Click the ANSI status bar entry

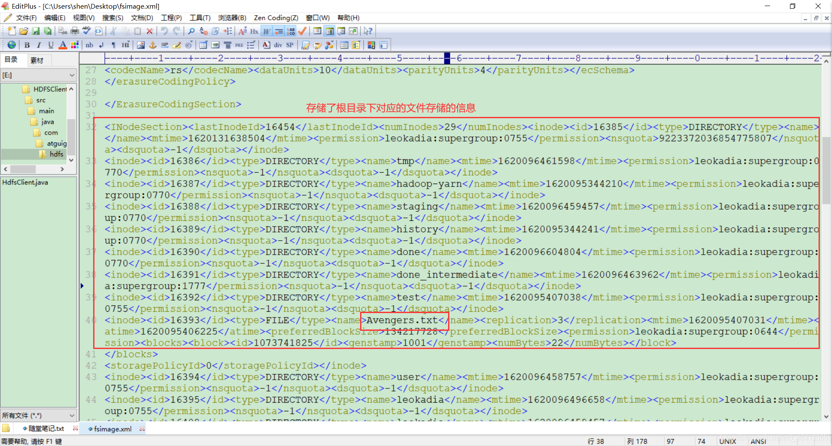(x=758, y=441)
